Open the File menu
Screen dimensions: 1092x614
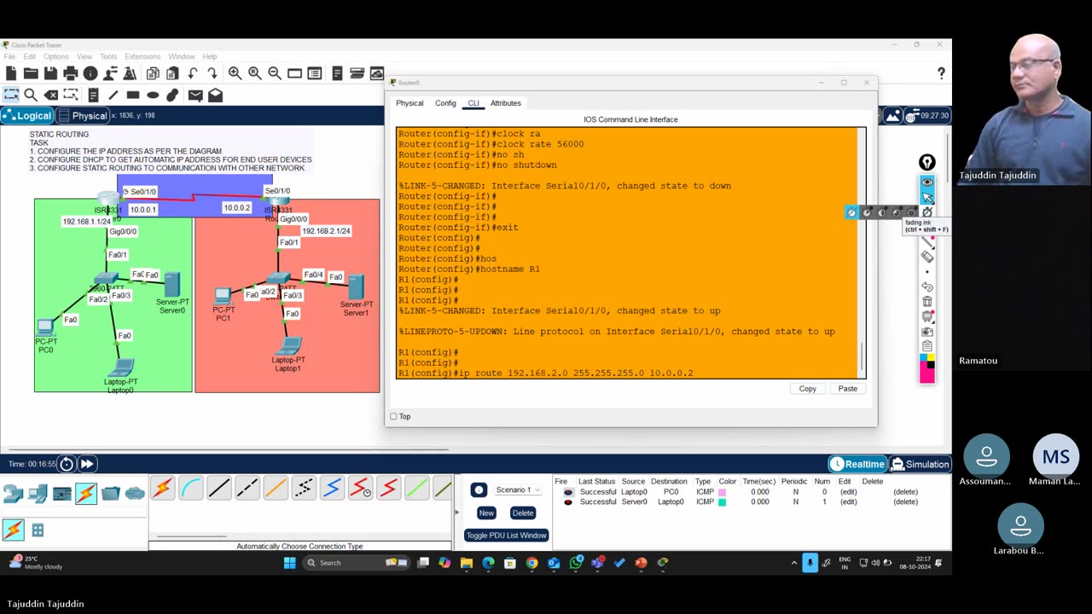point(9,56)
